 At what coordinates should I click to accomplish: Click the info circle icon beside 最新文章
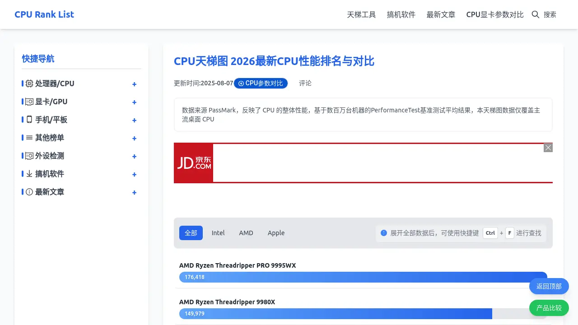click(29, 192)
